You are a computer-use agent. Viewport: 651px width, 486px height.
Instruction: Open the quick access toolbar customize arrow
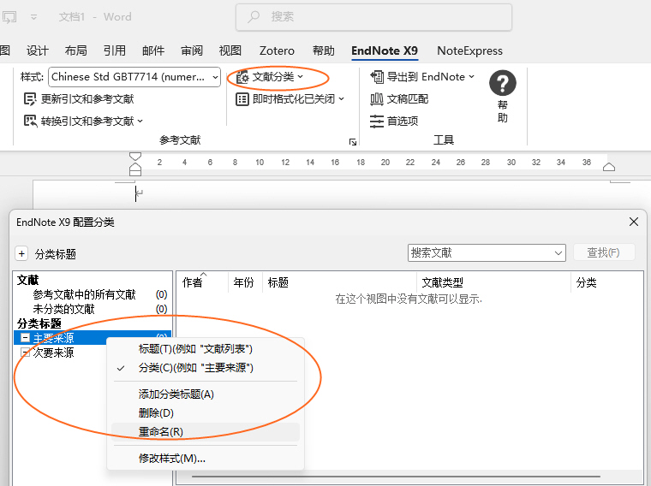[x=34, y=17]
